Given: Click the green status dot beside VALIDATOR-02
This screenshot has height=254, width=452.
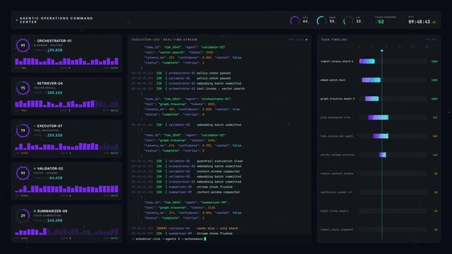Looking at the screenshot, I should point(35,169).
